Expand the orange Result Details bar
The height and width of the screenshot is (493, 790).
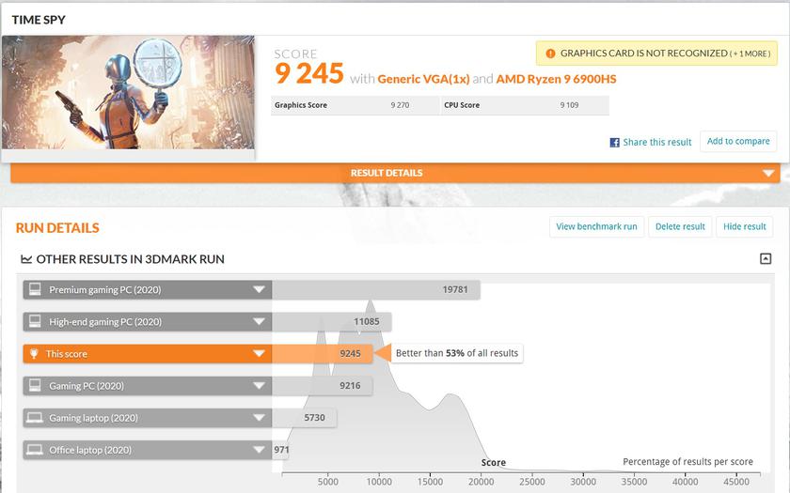click(768, 173)
